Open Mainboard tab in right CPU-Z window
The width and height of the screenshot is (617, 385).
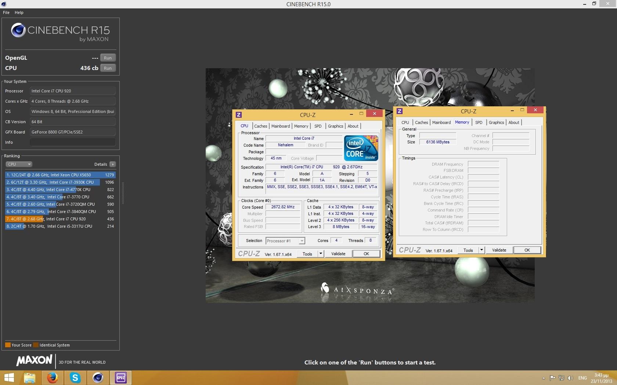click(x=441, y=122)
